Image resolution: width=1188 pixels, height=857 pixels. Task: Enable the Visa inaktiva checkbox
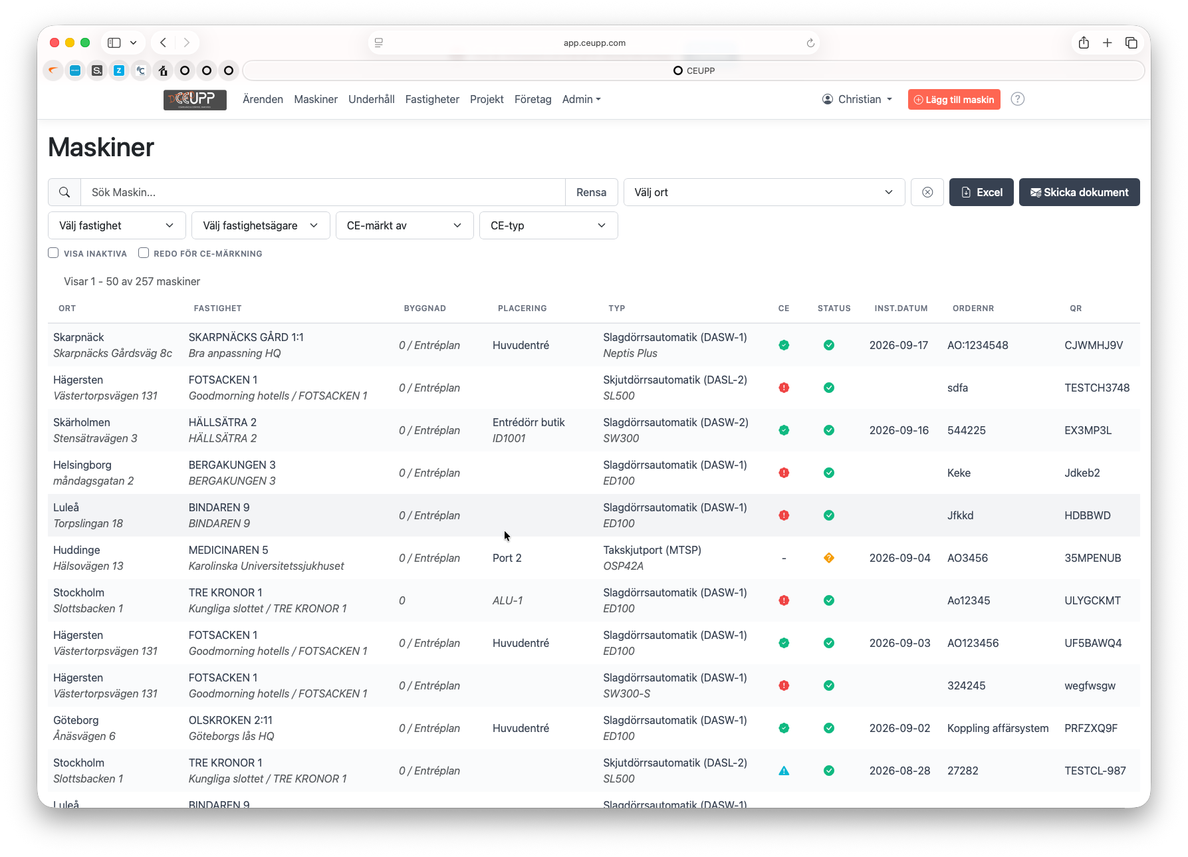(53, 253)
